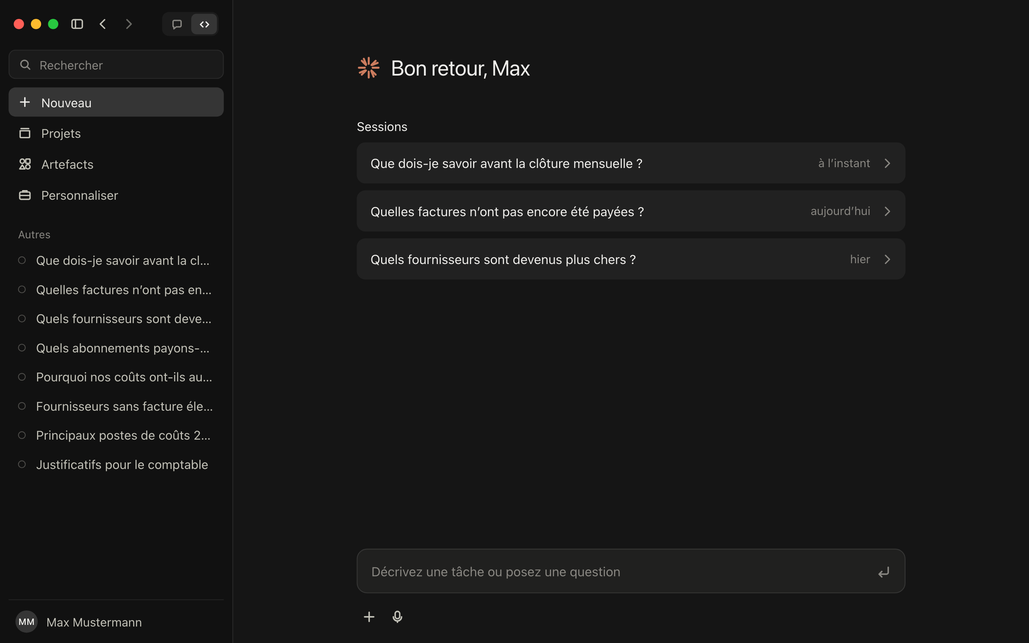This screenshot has height=643, width=1029.
Task: Open sidebar item 'Pourquoi nos coûts ont-ils au...'
Action: tap(116, 377)
